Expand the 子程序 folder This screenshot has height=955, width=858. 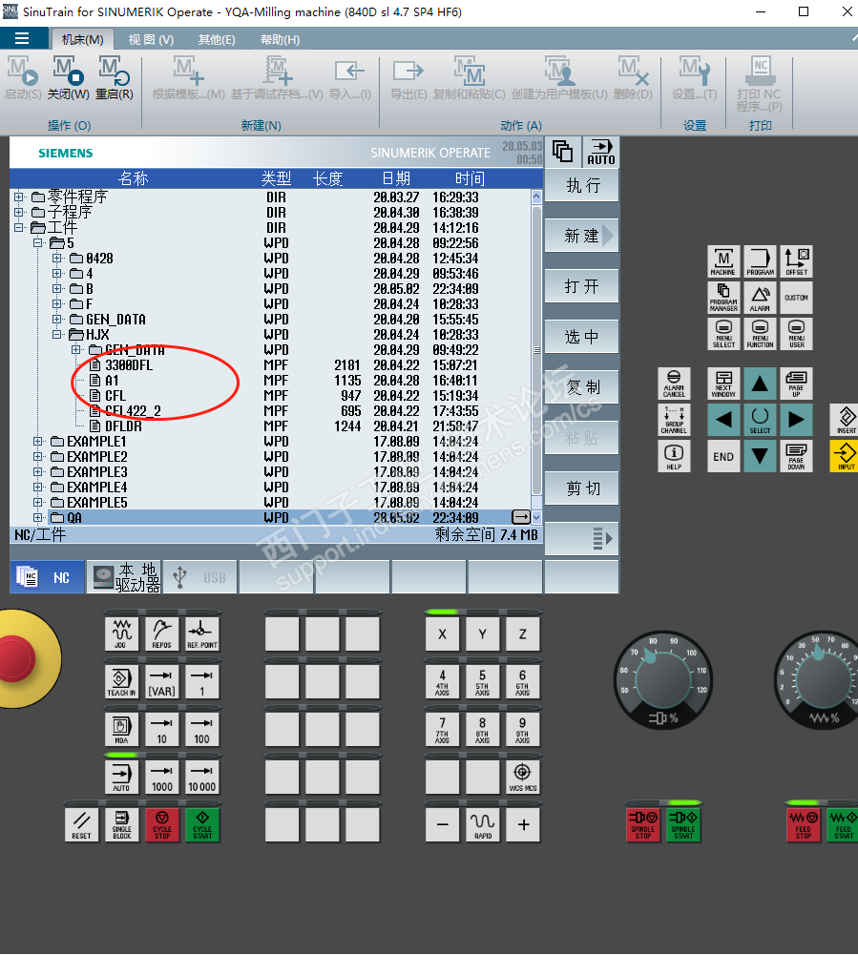[x=19, y=212]
